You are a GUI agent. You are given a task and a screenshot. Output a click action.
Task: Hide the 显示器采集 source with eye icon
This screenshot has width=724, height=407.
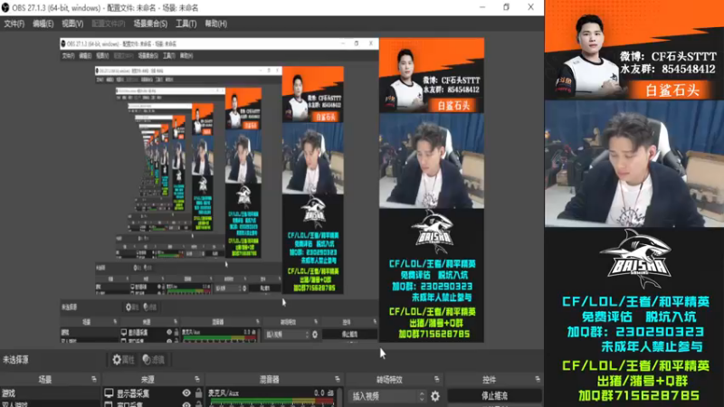(186, 393)
